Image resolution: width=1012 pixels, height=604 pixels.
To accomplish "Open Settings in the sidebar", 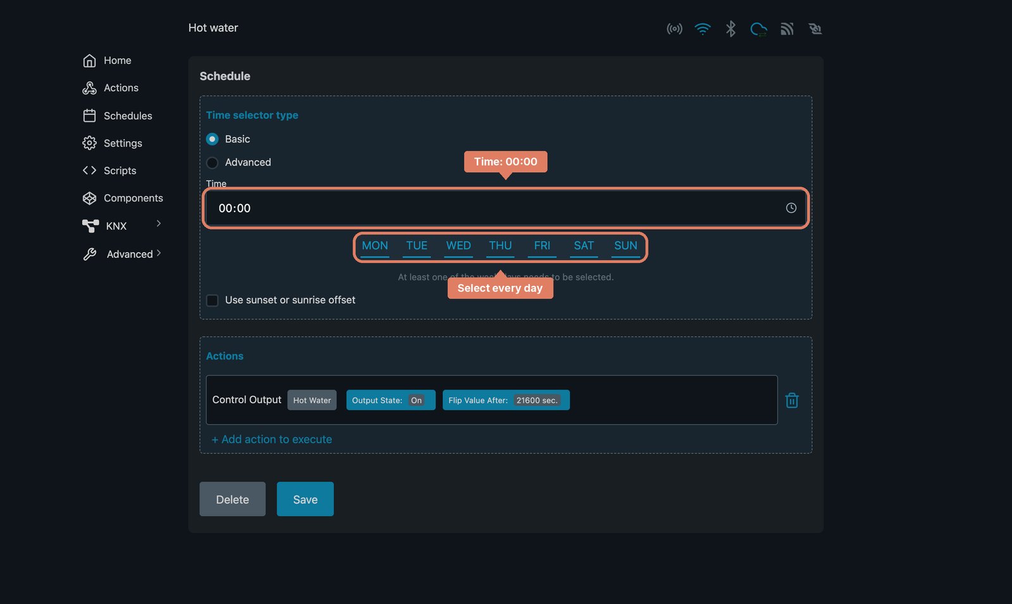I will [113, 144].
